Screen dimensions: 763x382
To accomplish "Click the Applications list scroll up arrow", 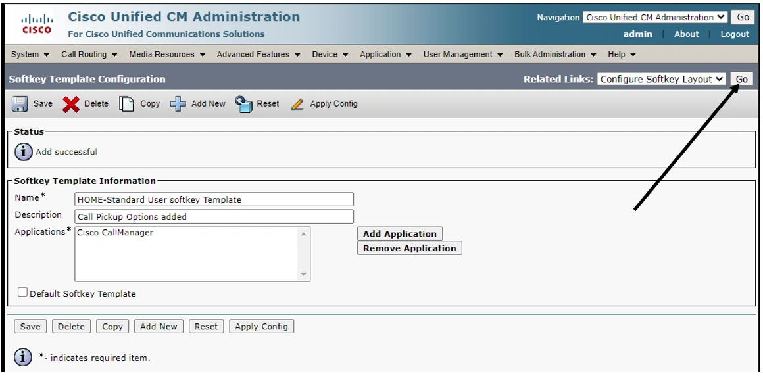I will click(x=304, y=234).
